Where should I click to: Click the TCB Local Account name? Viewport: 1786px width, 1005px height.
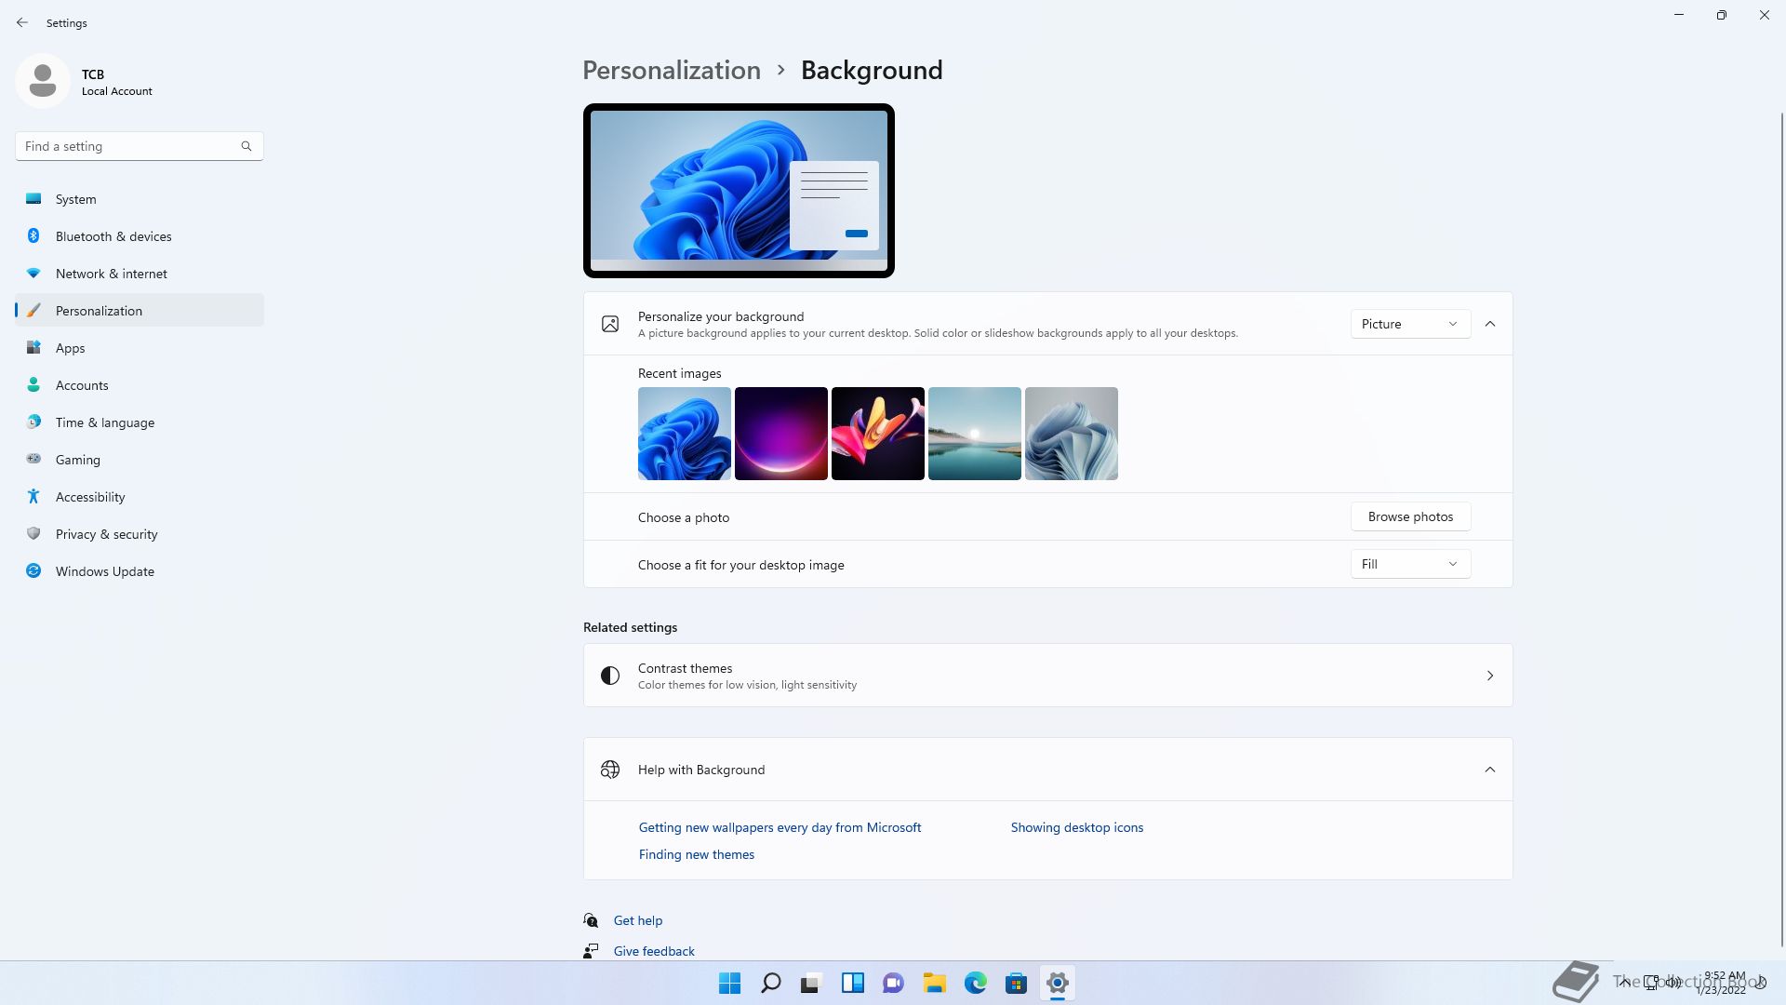pos(116,82)
